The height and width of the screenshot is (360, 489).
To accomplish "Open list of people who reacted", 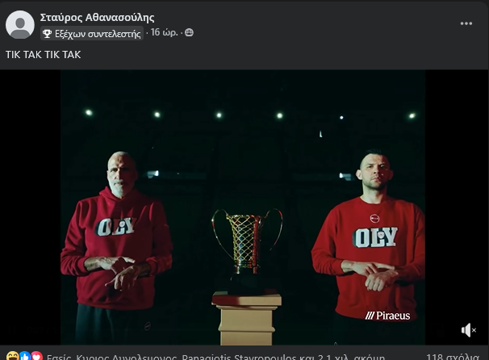I will coord(215,357).
